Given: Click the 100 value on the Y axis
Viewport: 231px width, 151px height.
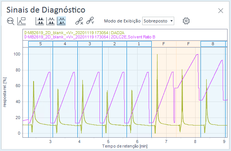Looking at the screenshot, I should pyautogui.click(x=17, y=54).
